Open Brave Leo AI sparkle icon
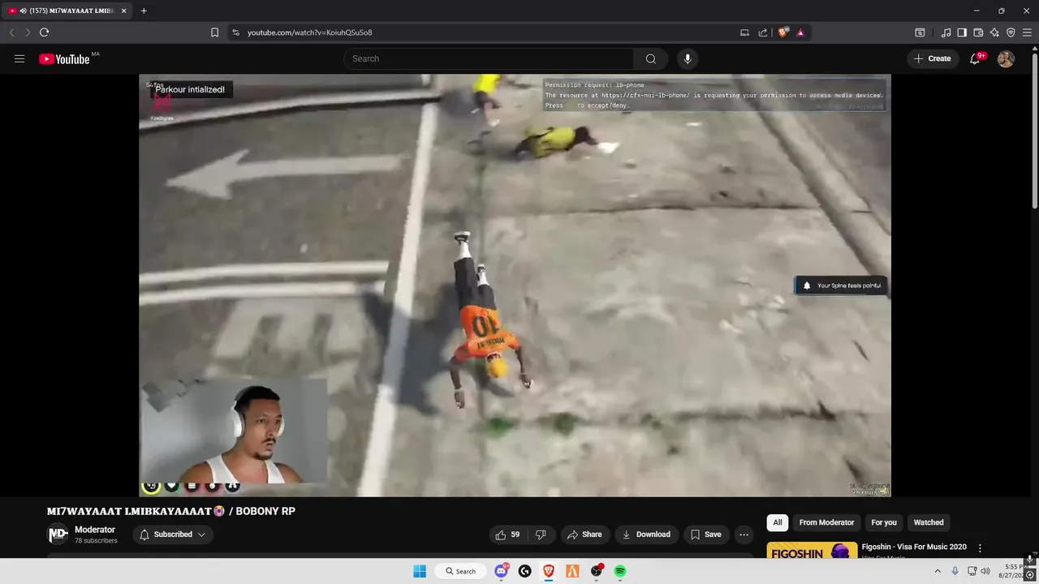 point(994,32)
